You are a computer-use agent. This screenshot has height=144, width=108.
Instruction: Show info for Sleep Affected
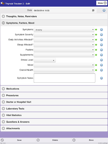click(102, 45)
